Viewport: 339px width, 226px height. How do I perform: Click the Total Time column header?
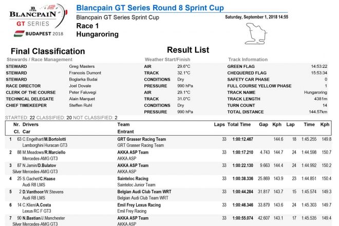239,124
